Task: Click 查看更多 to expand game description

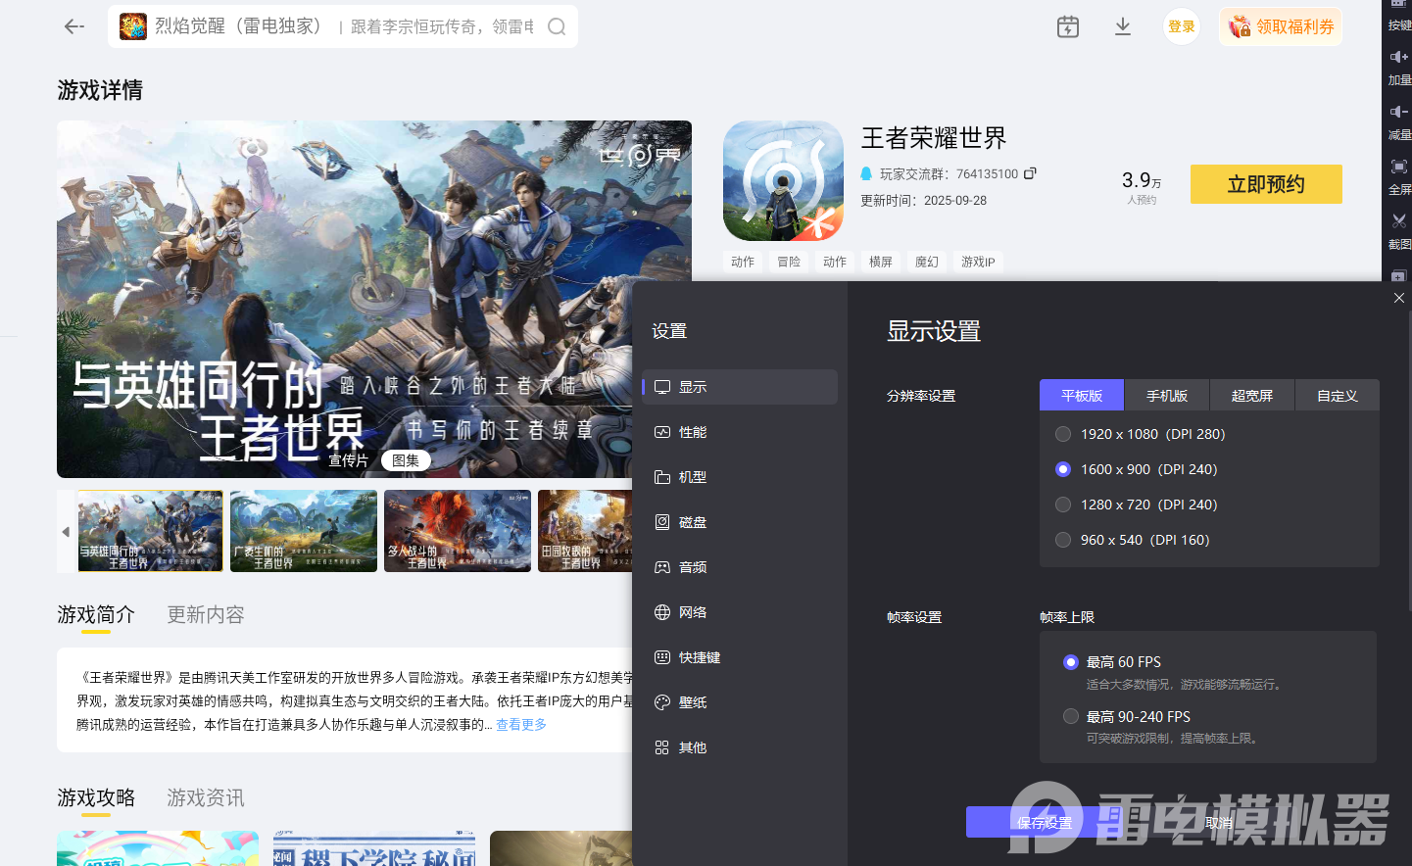Action: (x=520, y=724)
